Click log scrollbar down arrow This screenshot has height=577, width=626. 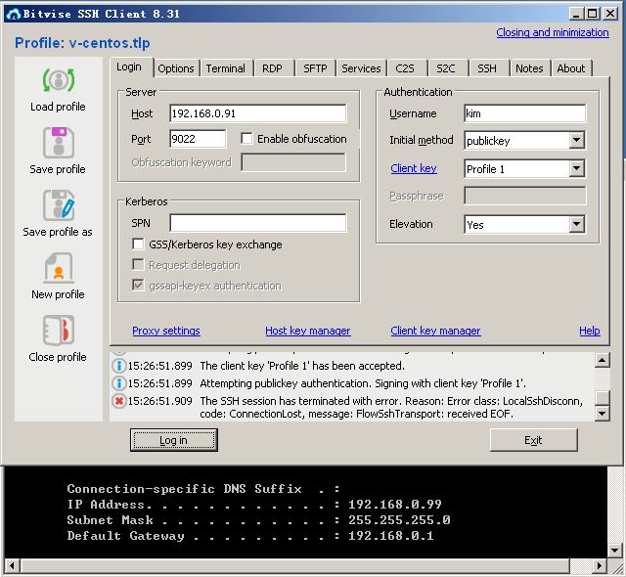603,414
